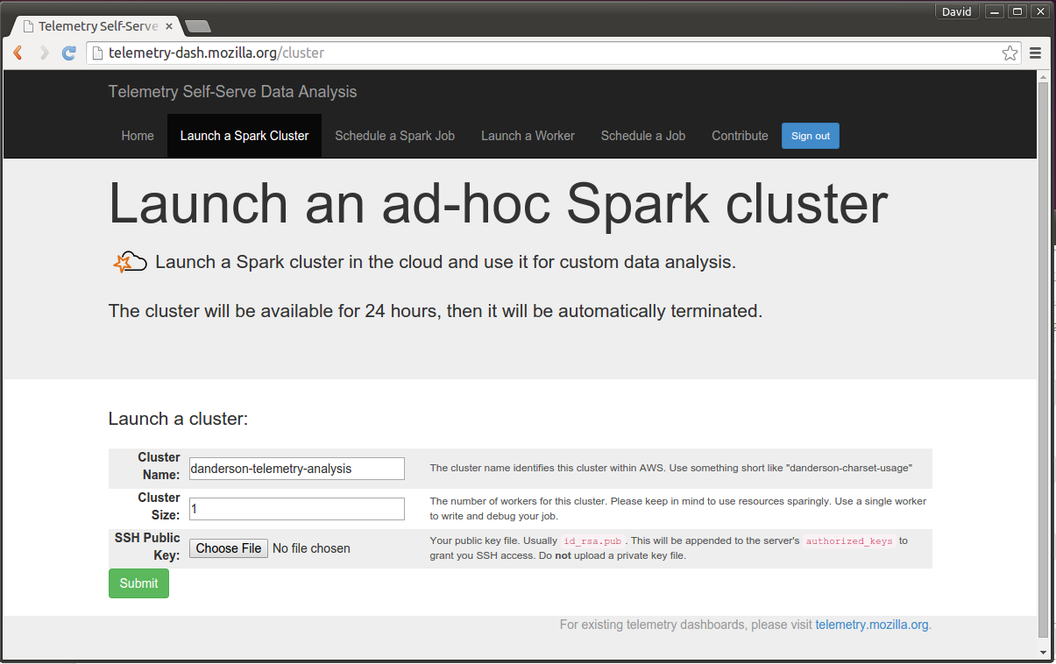Open Schedule a Spark Job page
Screen dimensions: 1056x664
(394, 136)
